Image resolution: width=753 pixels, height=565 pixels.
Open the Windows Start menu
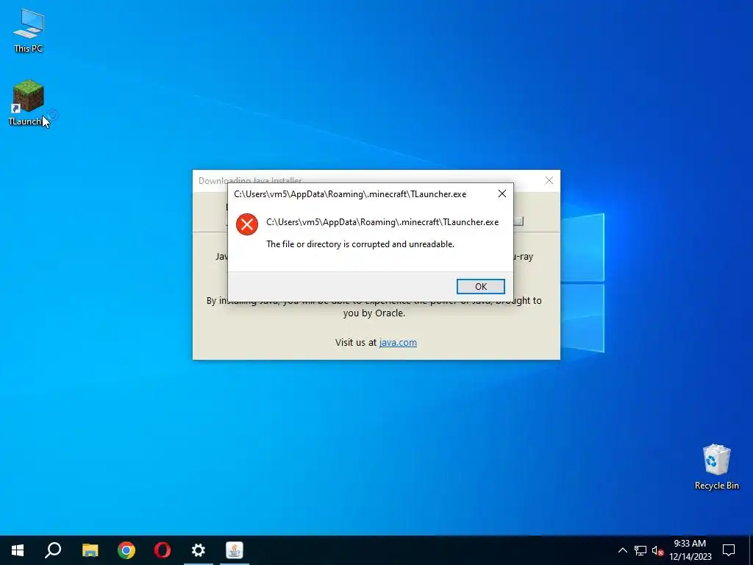point(18,550)
